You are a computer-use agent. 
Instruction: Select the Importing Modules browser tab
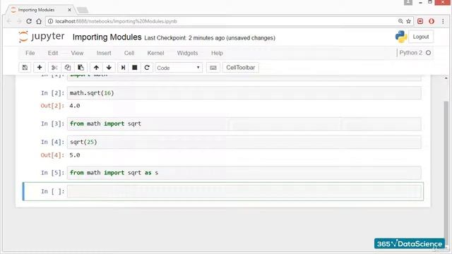[x=40, y=10]
